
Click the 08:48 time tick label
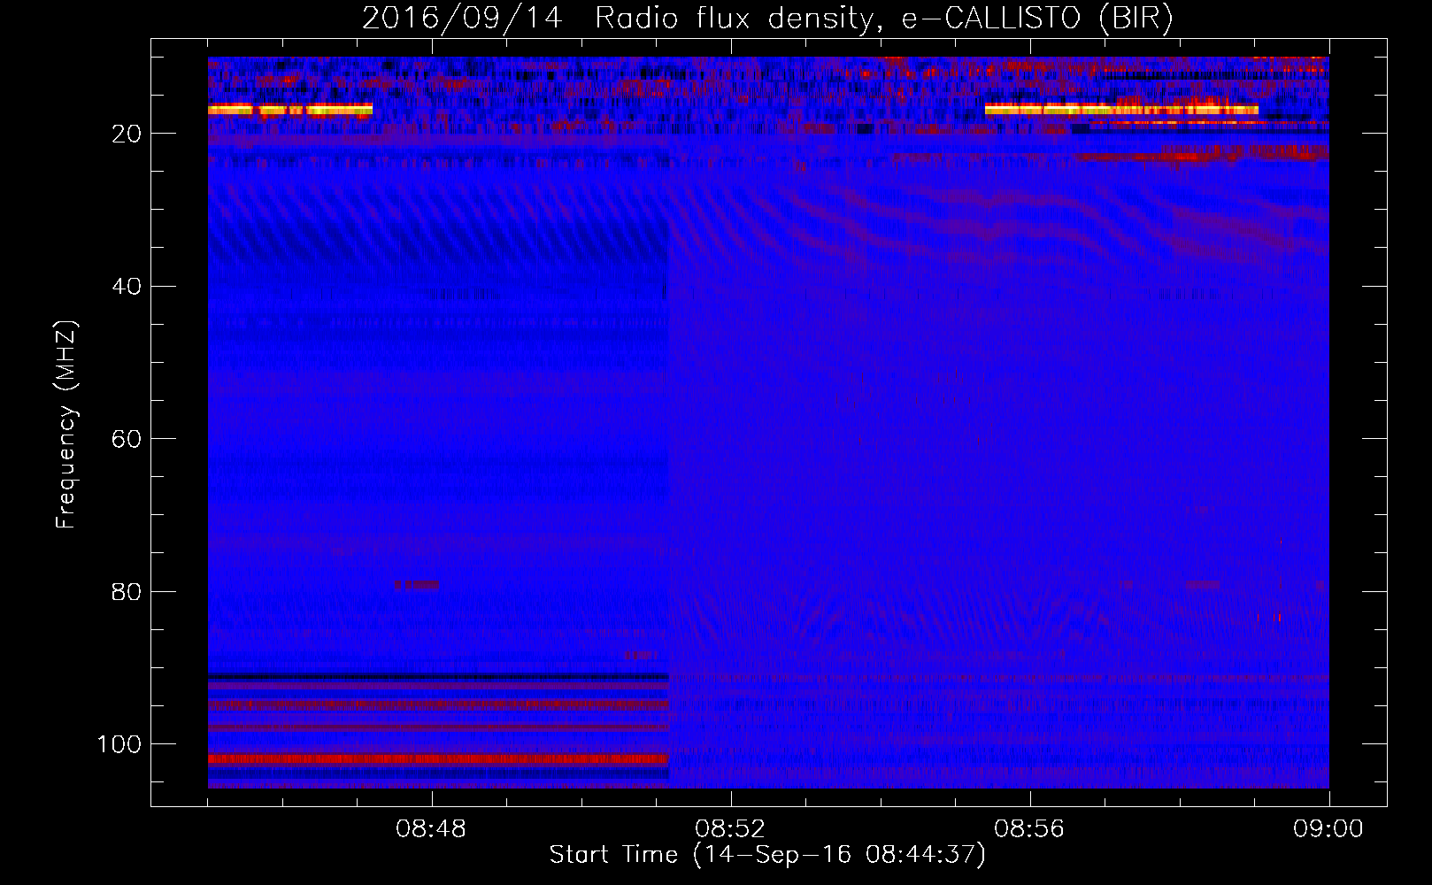[x=432, y=829]
